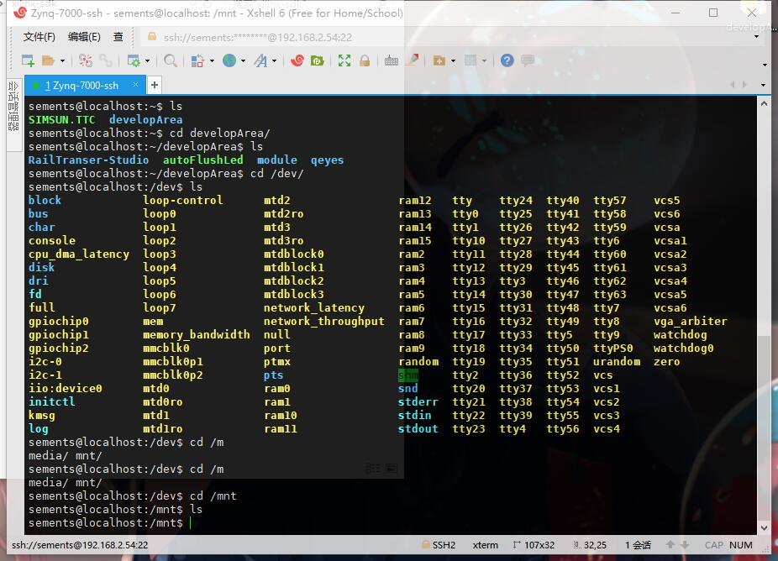Click terminal scrollbar up arrow
The image size is (778, 561).
pyautogui.click(x=764, y=103)
